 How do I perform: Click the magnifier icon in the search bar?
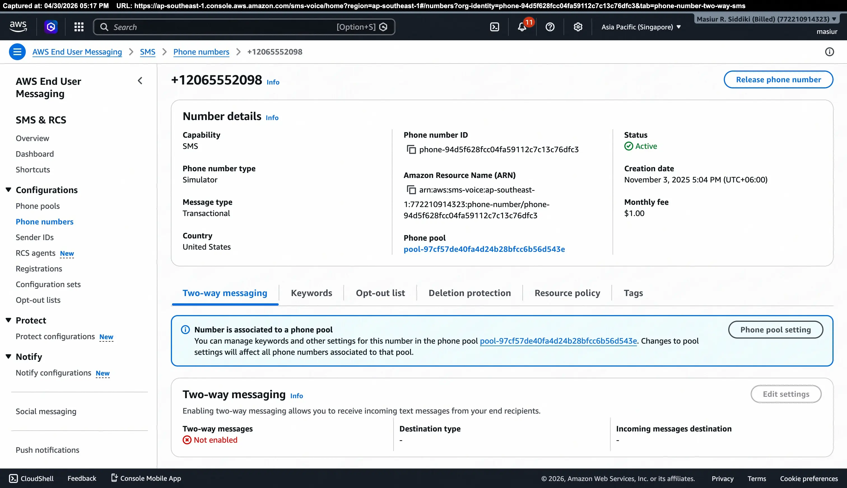point(104,27)
